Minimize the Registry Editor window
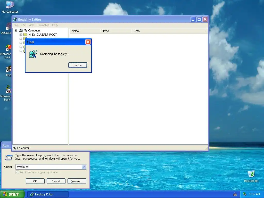The width and height of the screenshot is (264, 198). 193,19
